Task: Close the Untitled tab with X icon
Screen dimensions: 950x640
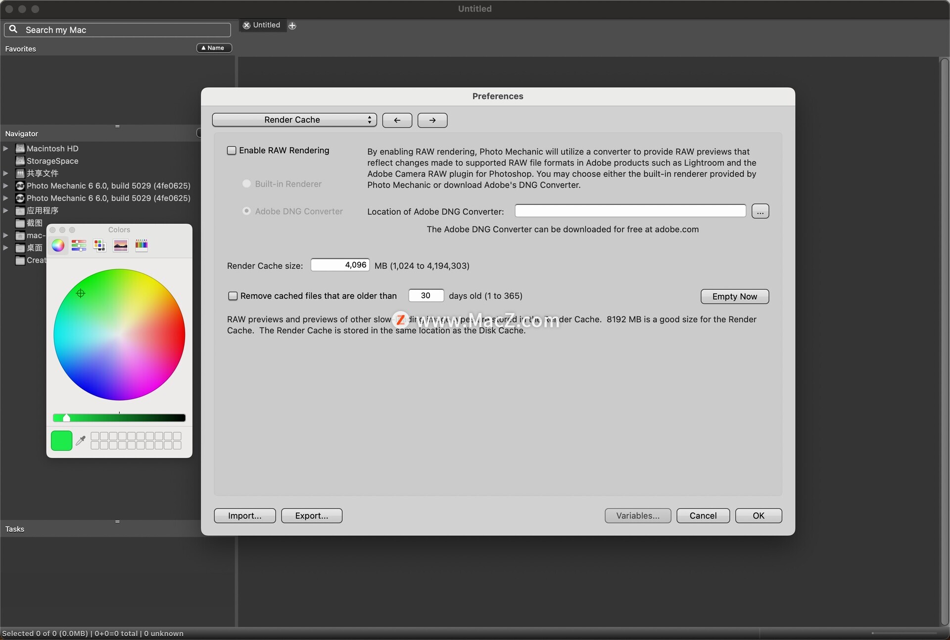Action: (x=246, y=25)
